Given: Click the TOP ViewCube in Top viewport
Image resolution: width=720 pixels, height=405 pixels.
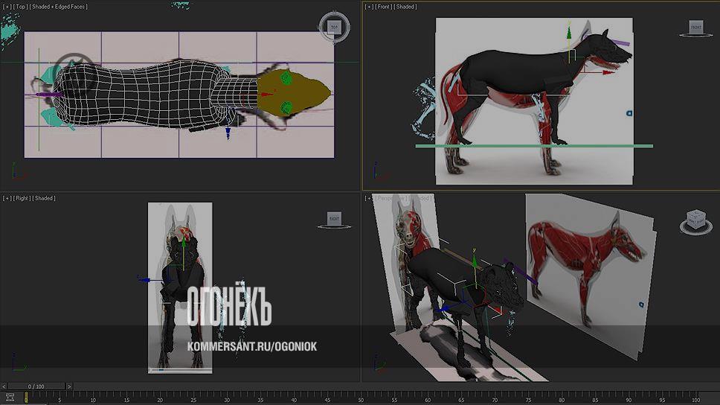Looking at the screenshot, I should tap(333, 26).
